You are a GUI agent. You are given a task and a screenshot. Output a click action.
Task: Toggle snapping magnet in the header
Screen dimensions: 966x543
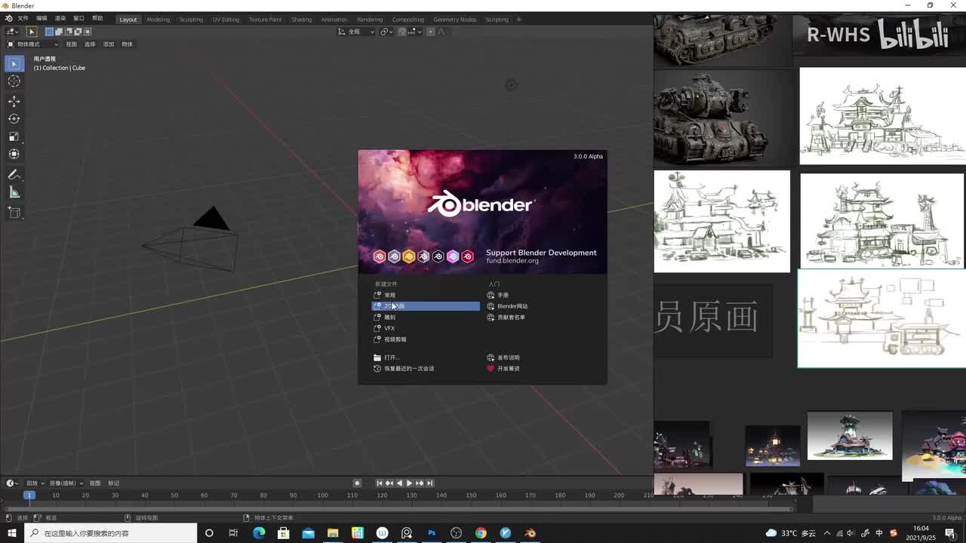402,32
